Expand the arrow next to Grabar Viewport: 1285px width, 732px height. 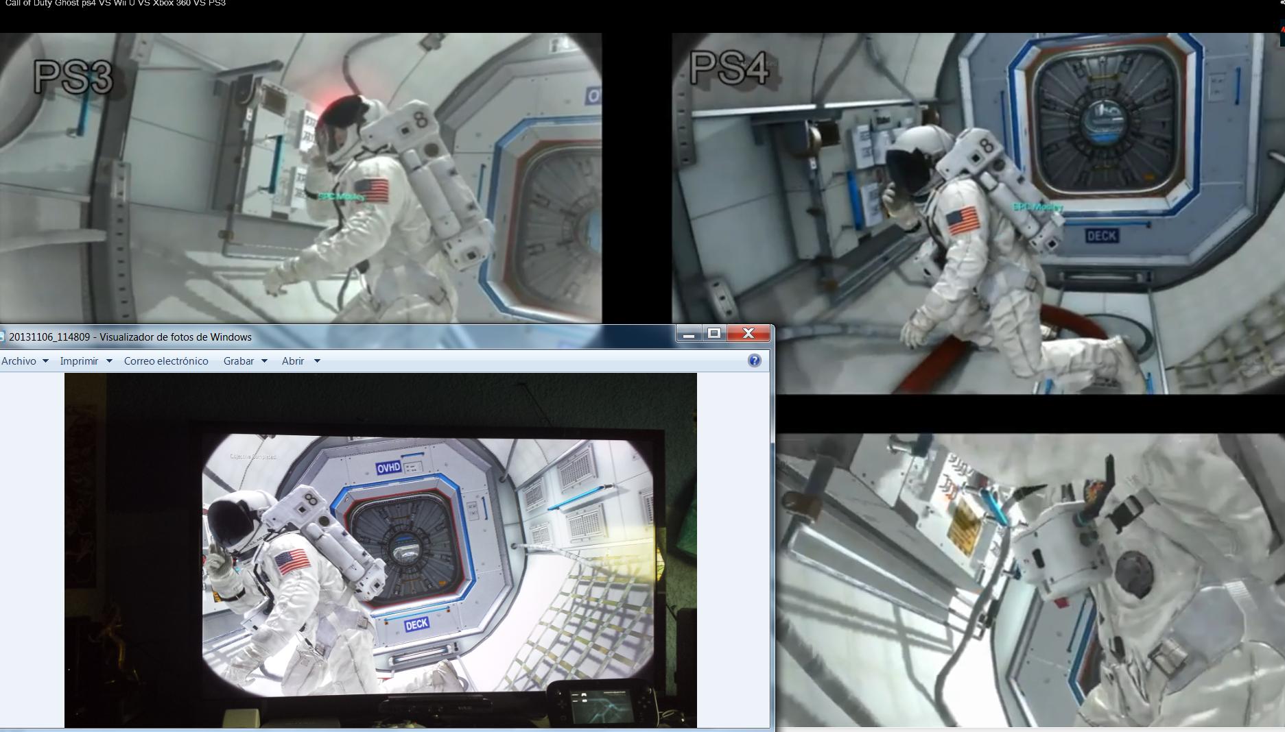coord(264,361)
